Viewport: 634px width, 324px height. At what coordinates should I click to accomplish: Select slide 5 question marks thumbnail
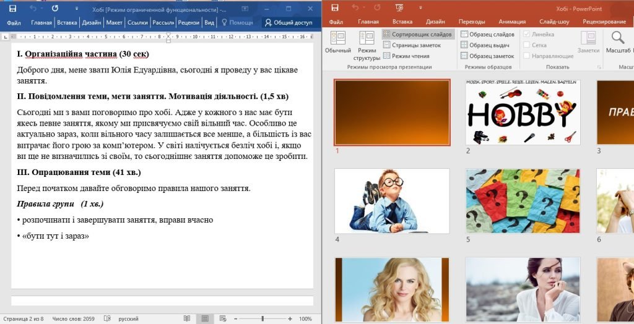click(523, 201)
